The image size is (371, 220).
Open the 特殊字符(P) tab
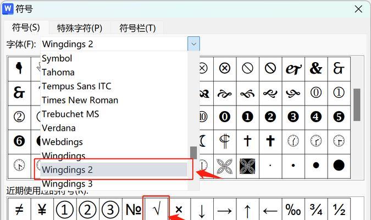point(80,28)
